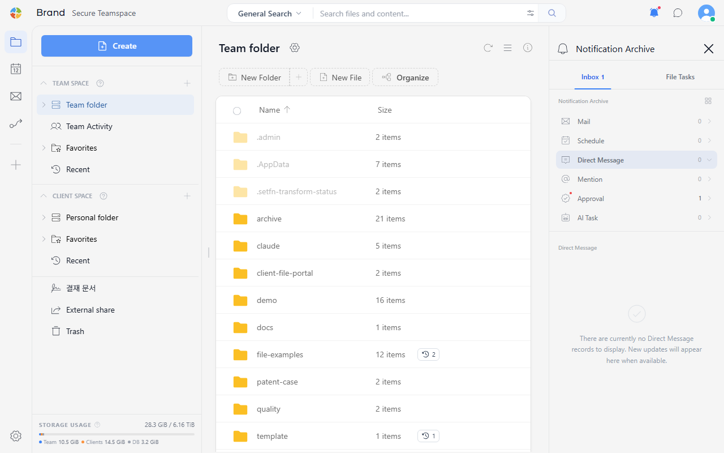Click the Brand logo
Viewport: 724px width, 453px height.
pos(16,13)
